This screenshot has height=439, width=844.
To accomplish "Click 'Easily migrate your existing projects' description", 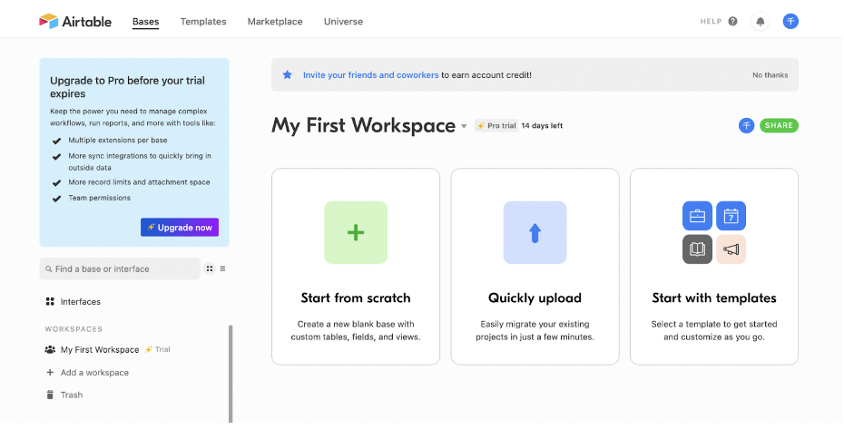I will coord(535,330).
